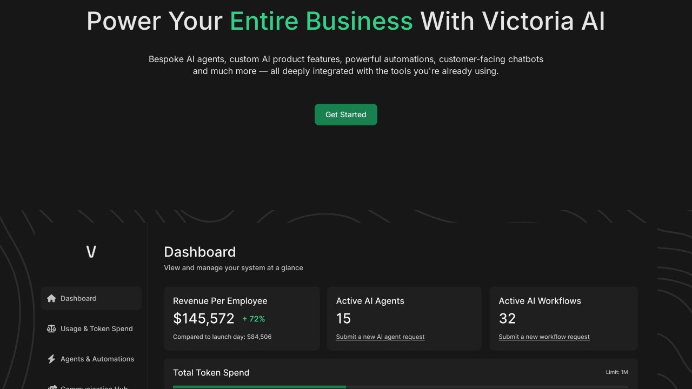The height and width of the screenshot is (389, 692).
Task: Go to the Agents & Automations menu label
Action: (x=97, y=359)
